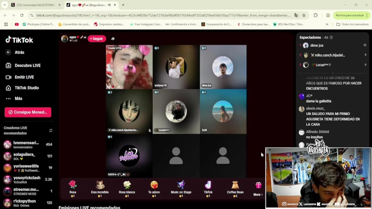Image resolution: width=372 pixels, height=209 pixels.
Task: Open miku.canch.hijadel in viewers ranking
Action: [333, 55]
